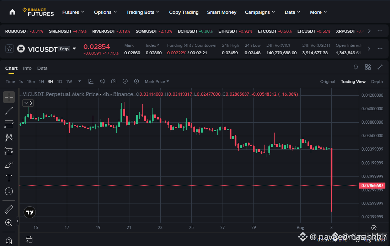Switch to the Depth chart view

[377, 81]
